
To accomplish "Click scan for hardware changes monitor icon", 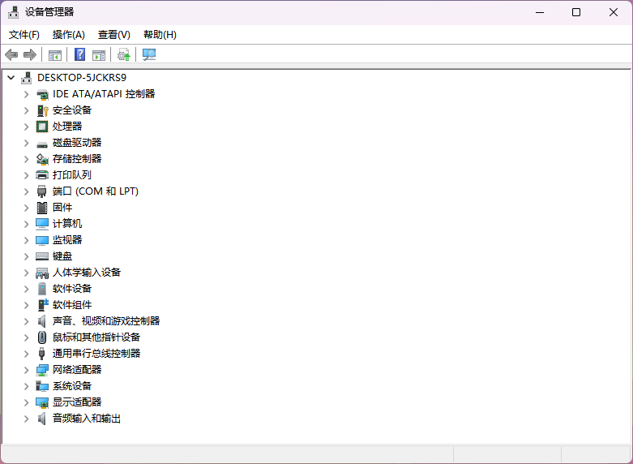I will [149, 54].
